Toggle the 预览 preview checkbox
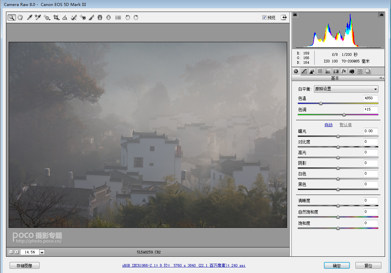 coord(264,17)
